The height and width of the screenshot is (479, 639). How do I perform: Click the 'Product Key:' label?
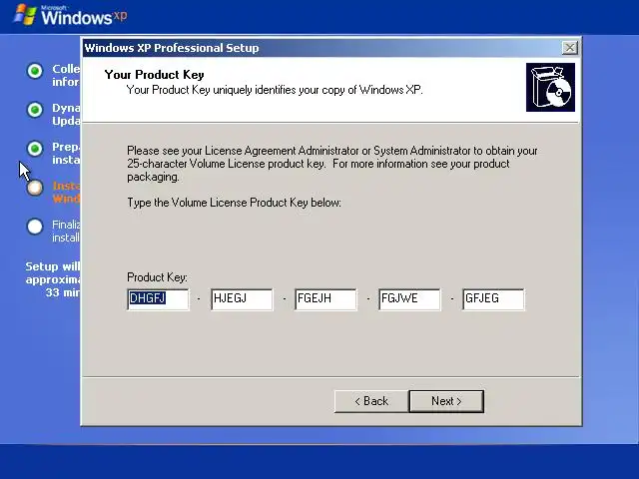(157, 277)
